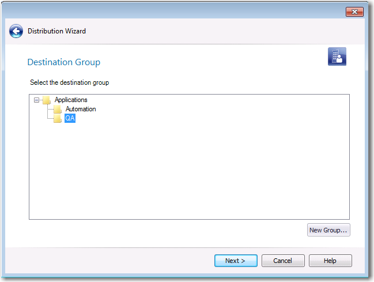Image resolution: width=374 pixels, height=282 pixels.
Task: Click the wizard building icon at top right
Action: tap(337, 57)
